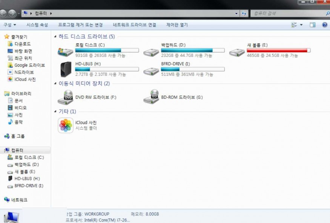Viewport: 330px width, 223px height.
Task: Click 프로그램 제거 또는 변경
Action: [x=80, y=25]
